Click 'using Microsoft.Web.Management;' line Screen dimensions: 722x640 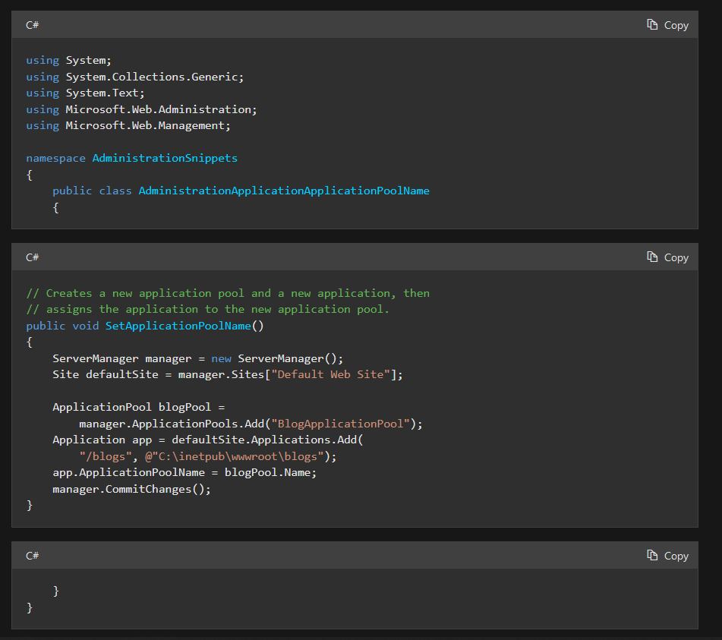click(128, 126)
